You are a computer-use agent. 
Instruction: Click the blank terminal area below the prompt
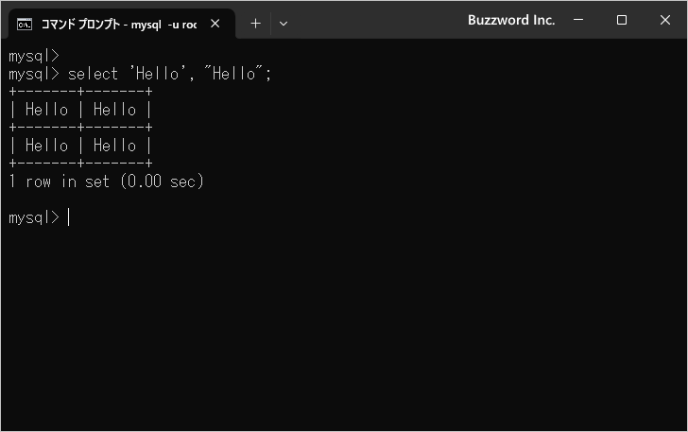click(344, 325)
